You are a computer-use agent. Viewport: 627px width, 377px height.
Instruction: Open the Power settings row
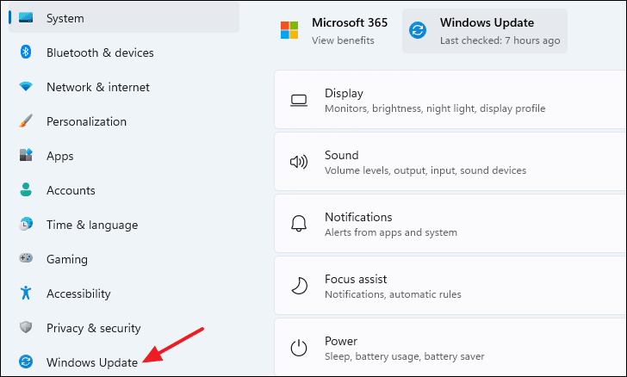[x=450, y=347]
